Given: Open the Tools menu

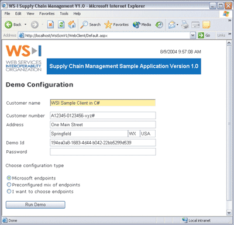Looking at the screenshot, I should (x=64, y=13).
